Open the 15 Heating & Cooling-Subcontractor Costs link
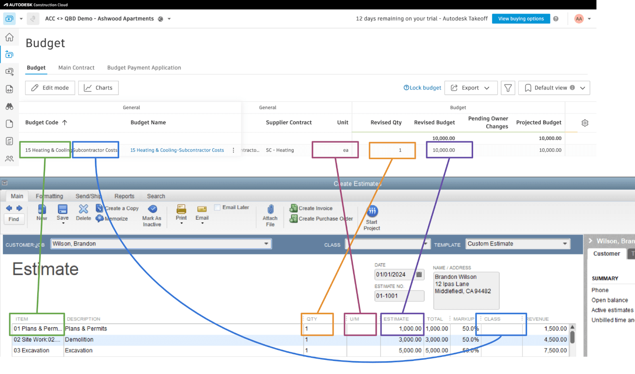Viewport: 635px width, 374px height. pyautogui.click(x=177, y=150)
